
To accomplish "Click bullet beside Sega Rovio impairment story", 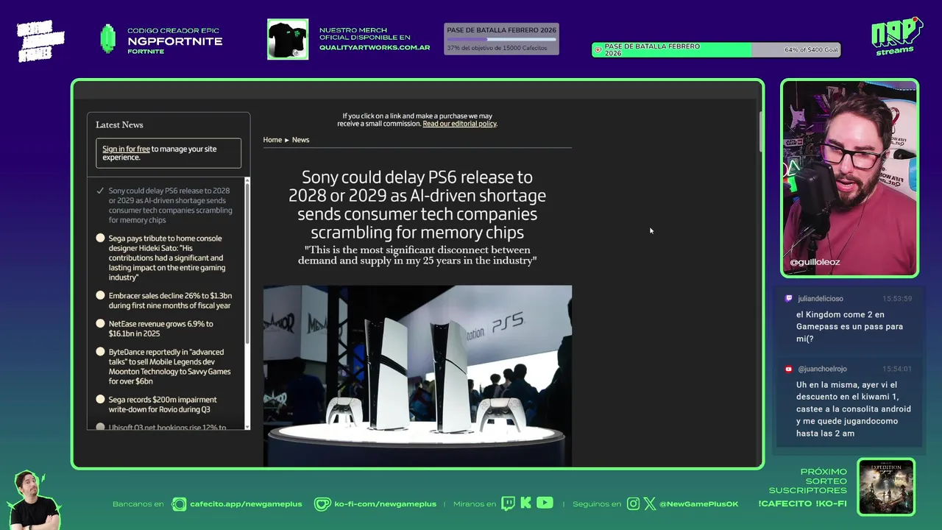I will [100, 399].
